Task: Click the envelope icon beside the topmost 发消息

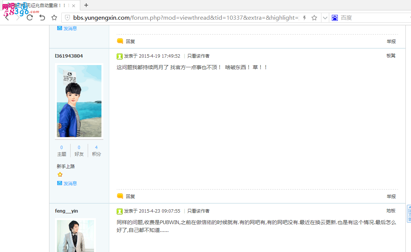Action: pos(59,28)
